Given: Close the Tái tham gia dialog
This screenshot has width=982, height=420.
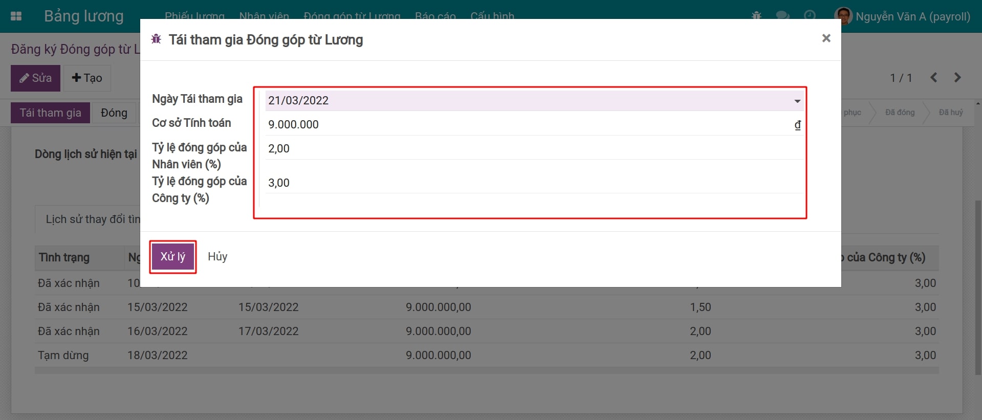Looking at the screenshot, I should click(x=826, y=38).
